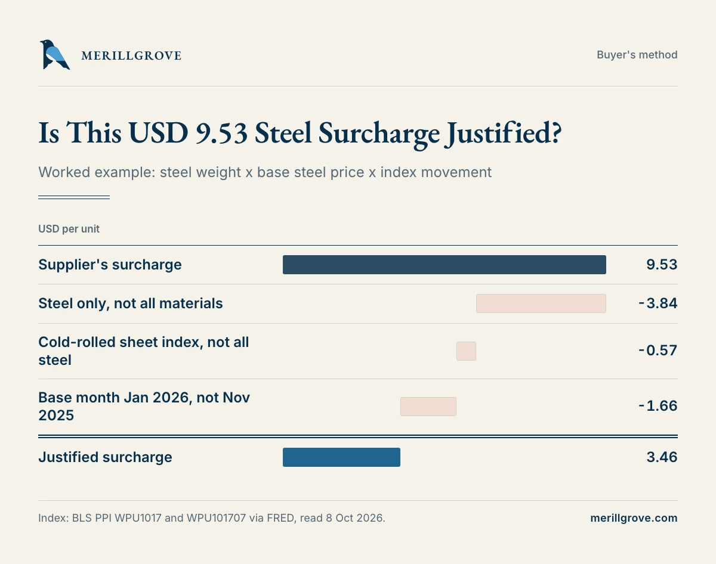Screen dimensions: 716x564
Task: Click the Supplier's surcharge dark bar
Action: (445, 265)
